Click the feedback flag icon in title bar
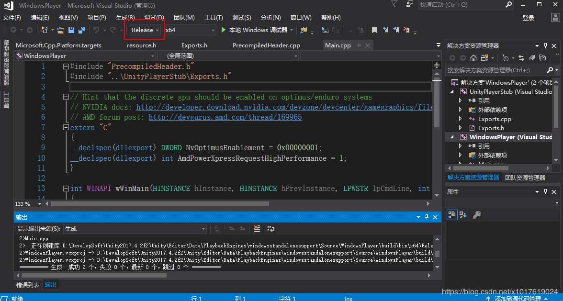 (x=394, y=4)
